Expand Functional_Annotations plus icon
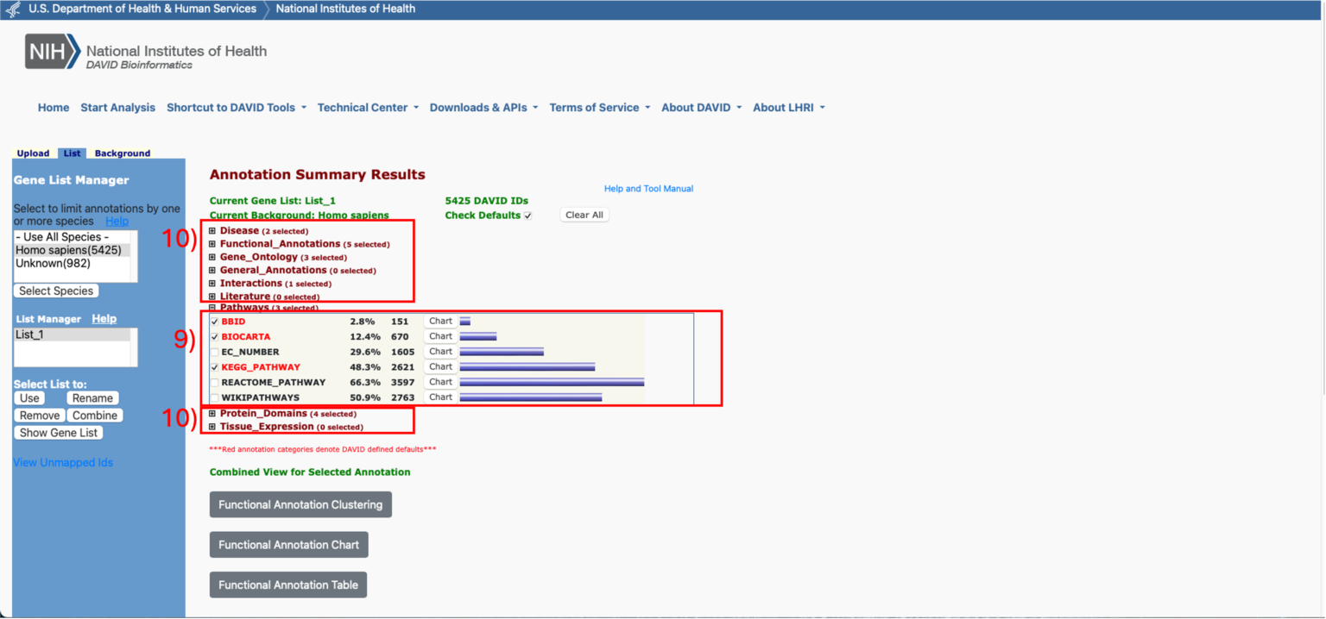 (x=212, y=244)
